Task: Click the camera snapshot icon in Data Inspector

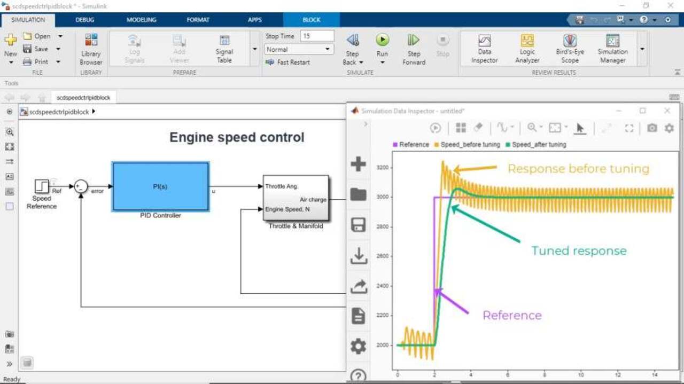Action: (x=652, y=128)
